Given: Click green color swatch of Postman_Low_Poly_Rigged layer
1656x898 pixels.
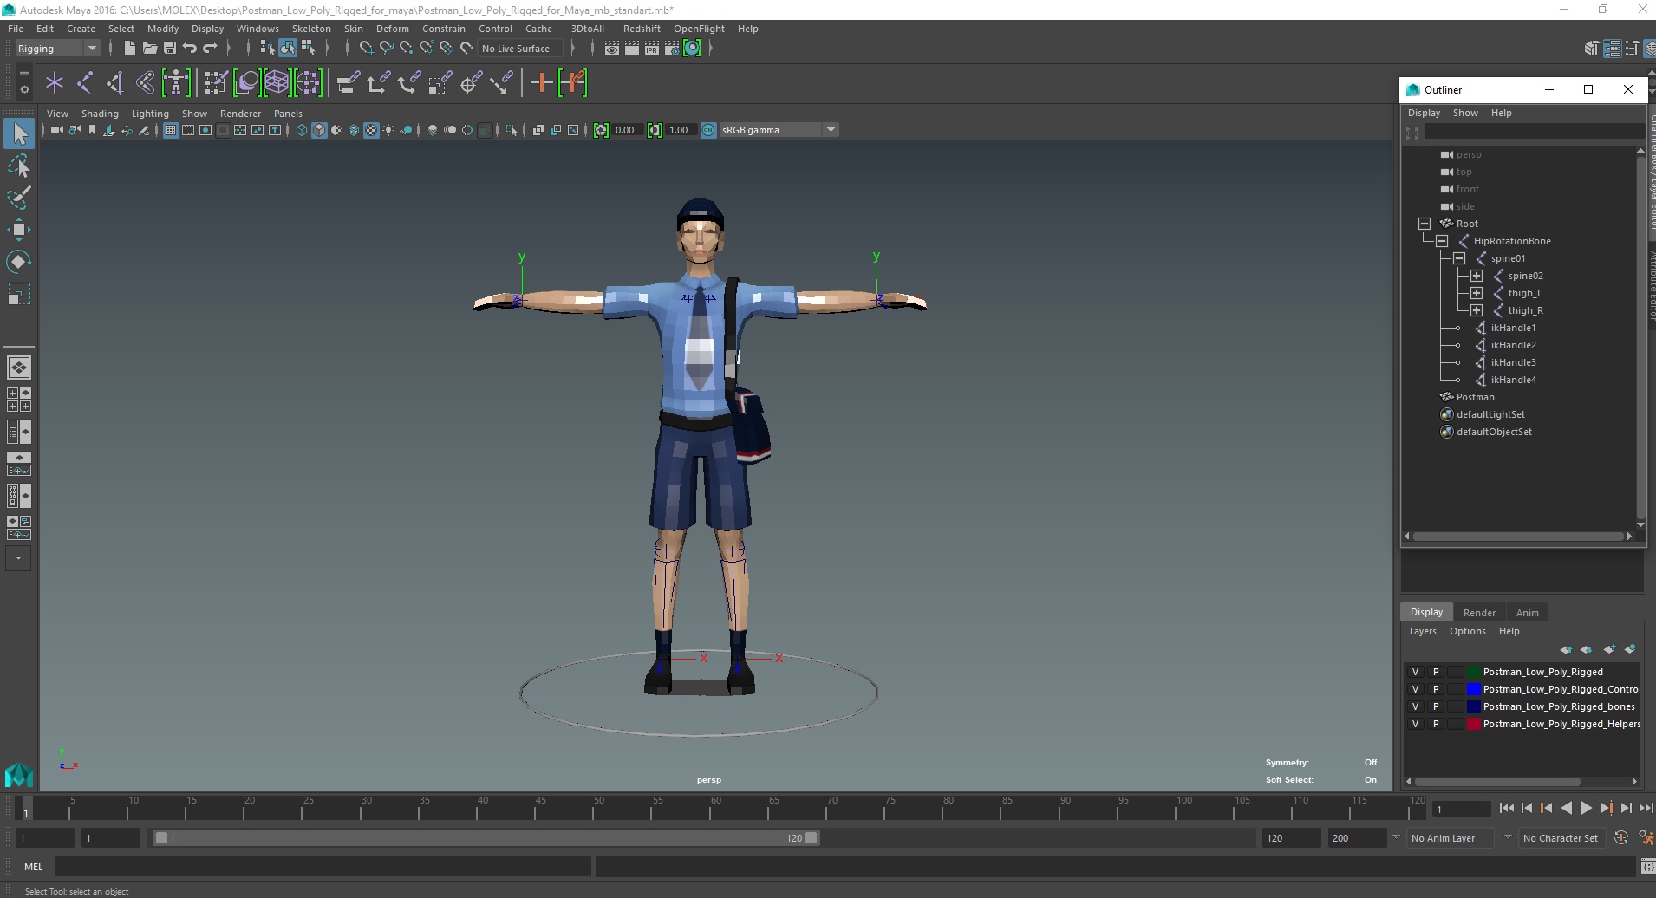Looking at the screenshot, I should click(x=1473, y=672).
